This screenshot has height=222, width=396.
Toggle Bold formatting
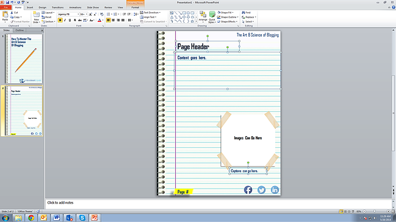(x=60, y=20)
